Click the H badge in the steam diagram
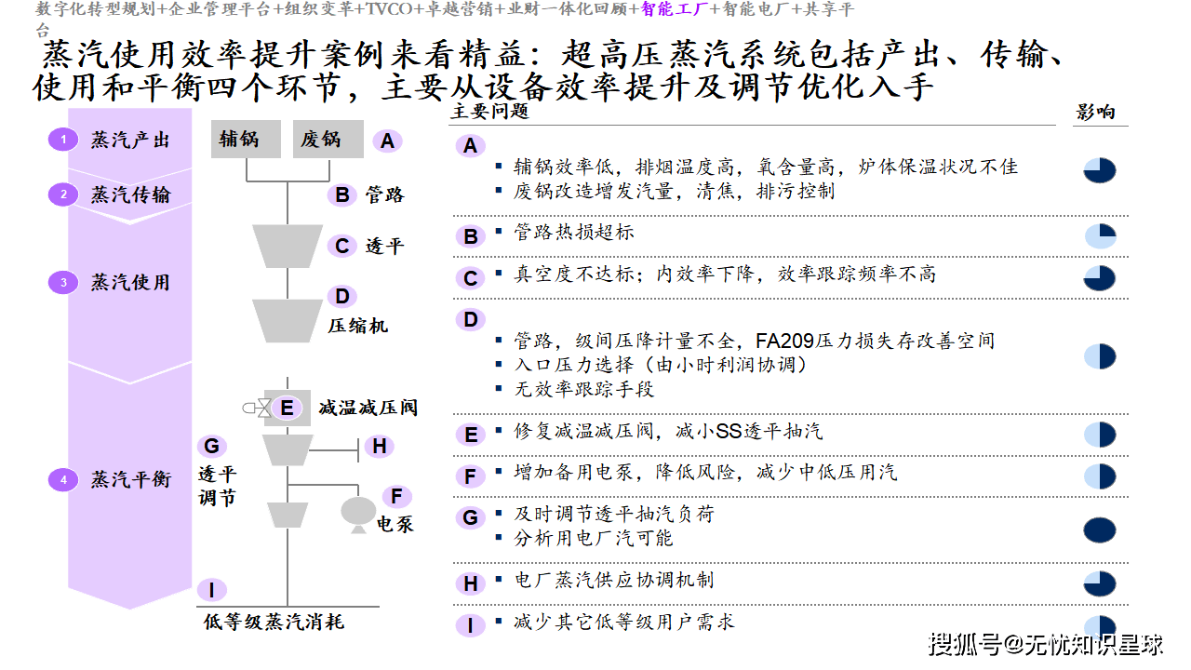 coord(379,447)
